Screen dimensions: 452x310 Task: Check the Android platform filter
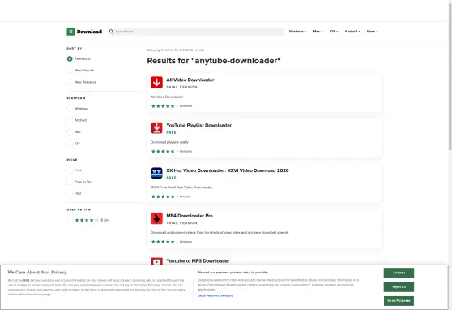70,120
